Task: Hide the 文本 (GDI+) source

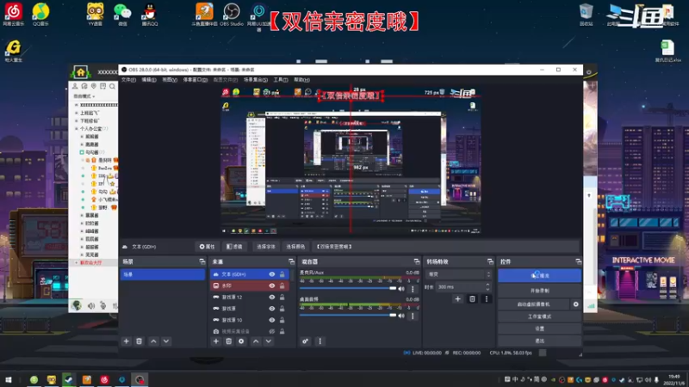Action: [272, 274]
